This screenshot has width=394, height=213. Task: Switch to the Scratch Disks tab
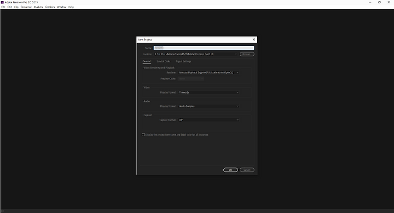click(x=163, y=61)
